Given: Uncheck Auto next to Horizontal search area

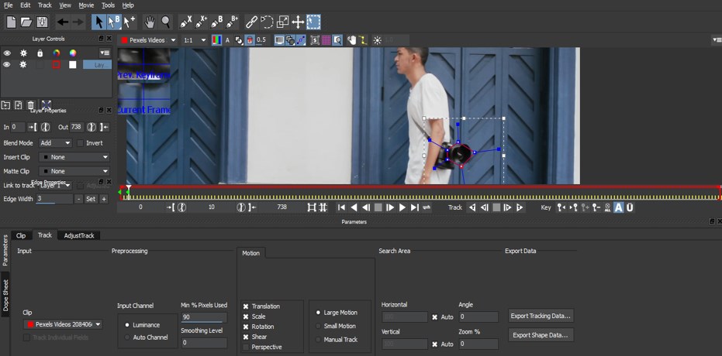Looking at the screenshot, I should pyautogui.click(x=434, y=317).
